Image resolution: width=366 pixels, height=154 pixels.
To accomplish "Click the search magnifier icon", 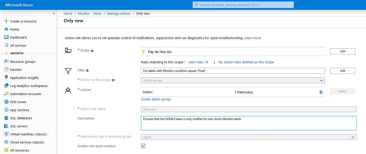I will tap(196, 5).
